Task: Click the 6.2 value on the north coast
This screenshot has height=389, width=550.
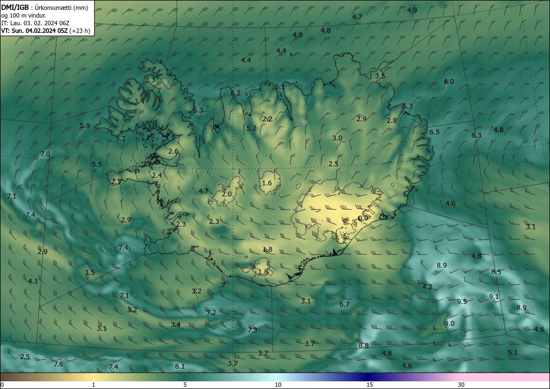Action: [x=236, y=93]
